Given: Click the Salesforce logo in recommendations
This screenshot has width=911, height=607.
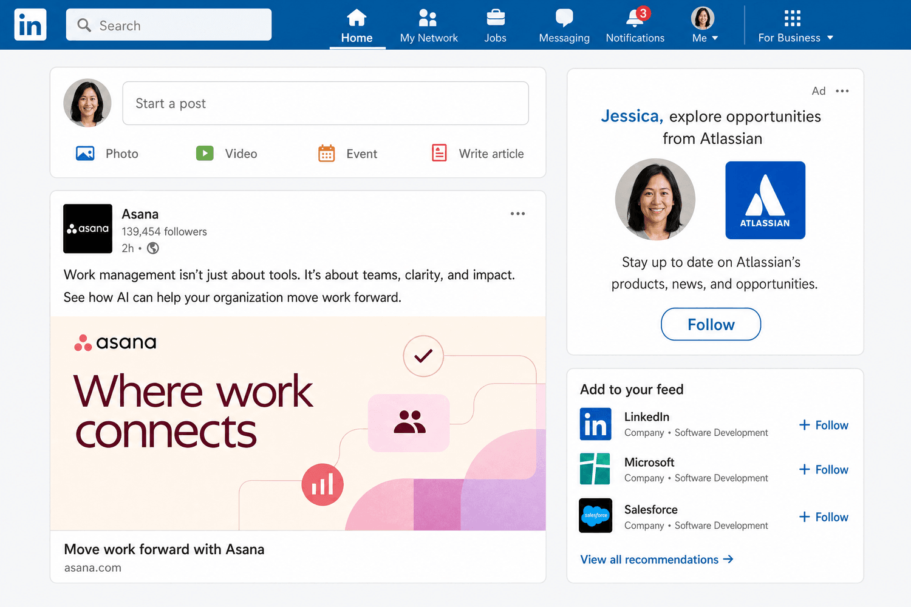Looking at the screenshot, I should pos(595,515).
